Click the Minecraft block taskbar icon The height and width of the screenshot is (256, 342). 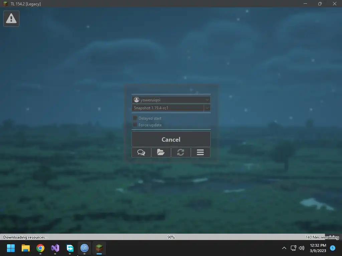(99, 248)
